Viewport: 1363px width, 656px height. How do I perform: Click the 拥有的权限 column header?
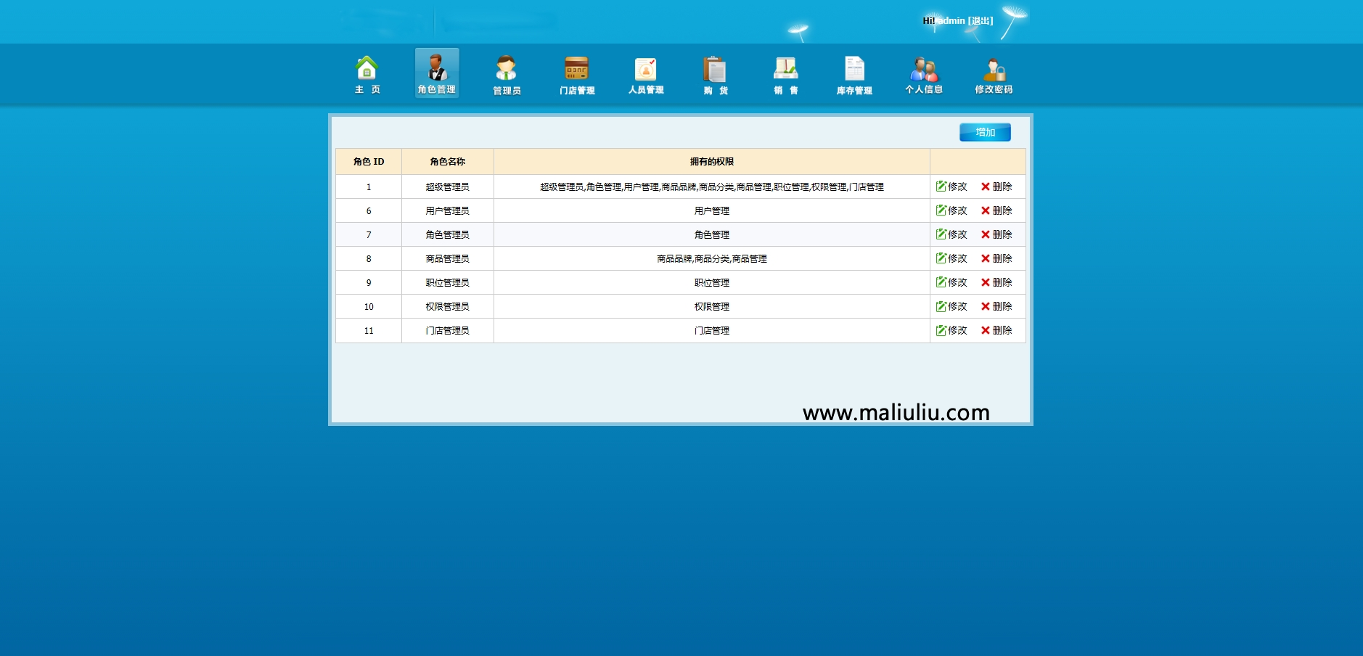pyautogui.click(x=711, y=162)
